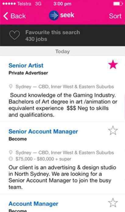Tap the Back chevron arrow
125x212 pixels.
6,16
